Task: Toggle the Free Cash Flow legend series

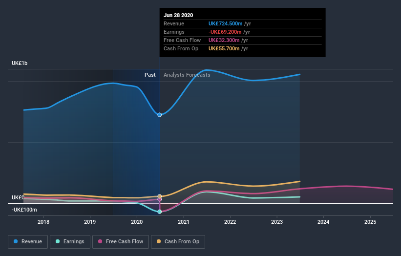Action: pos(121,242)
